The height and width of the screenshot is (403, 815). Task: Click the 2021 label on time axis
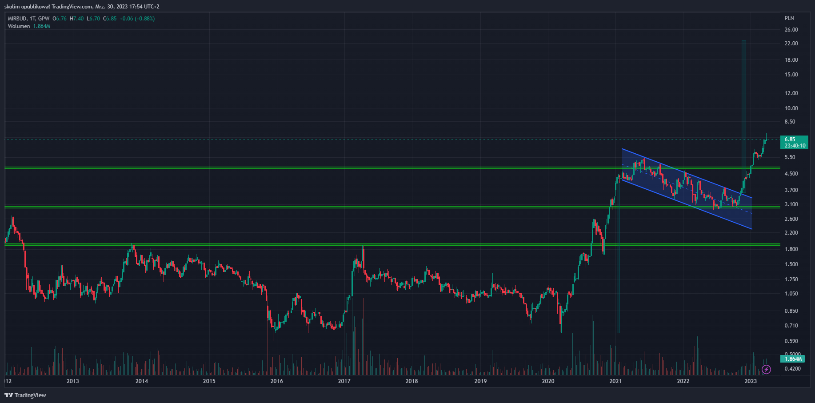pyautogui.click(x=615, y=381)
